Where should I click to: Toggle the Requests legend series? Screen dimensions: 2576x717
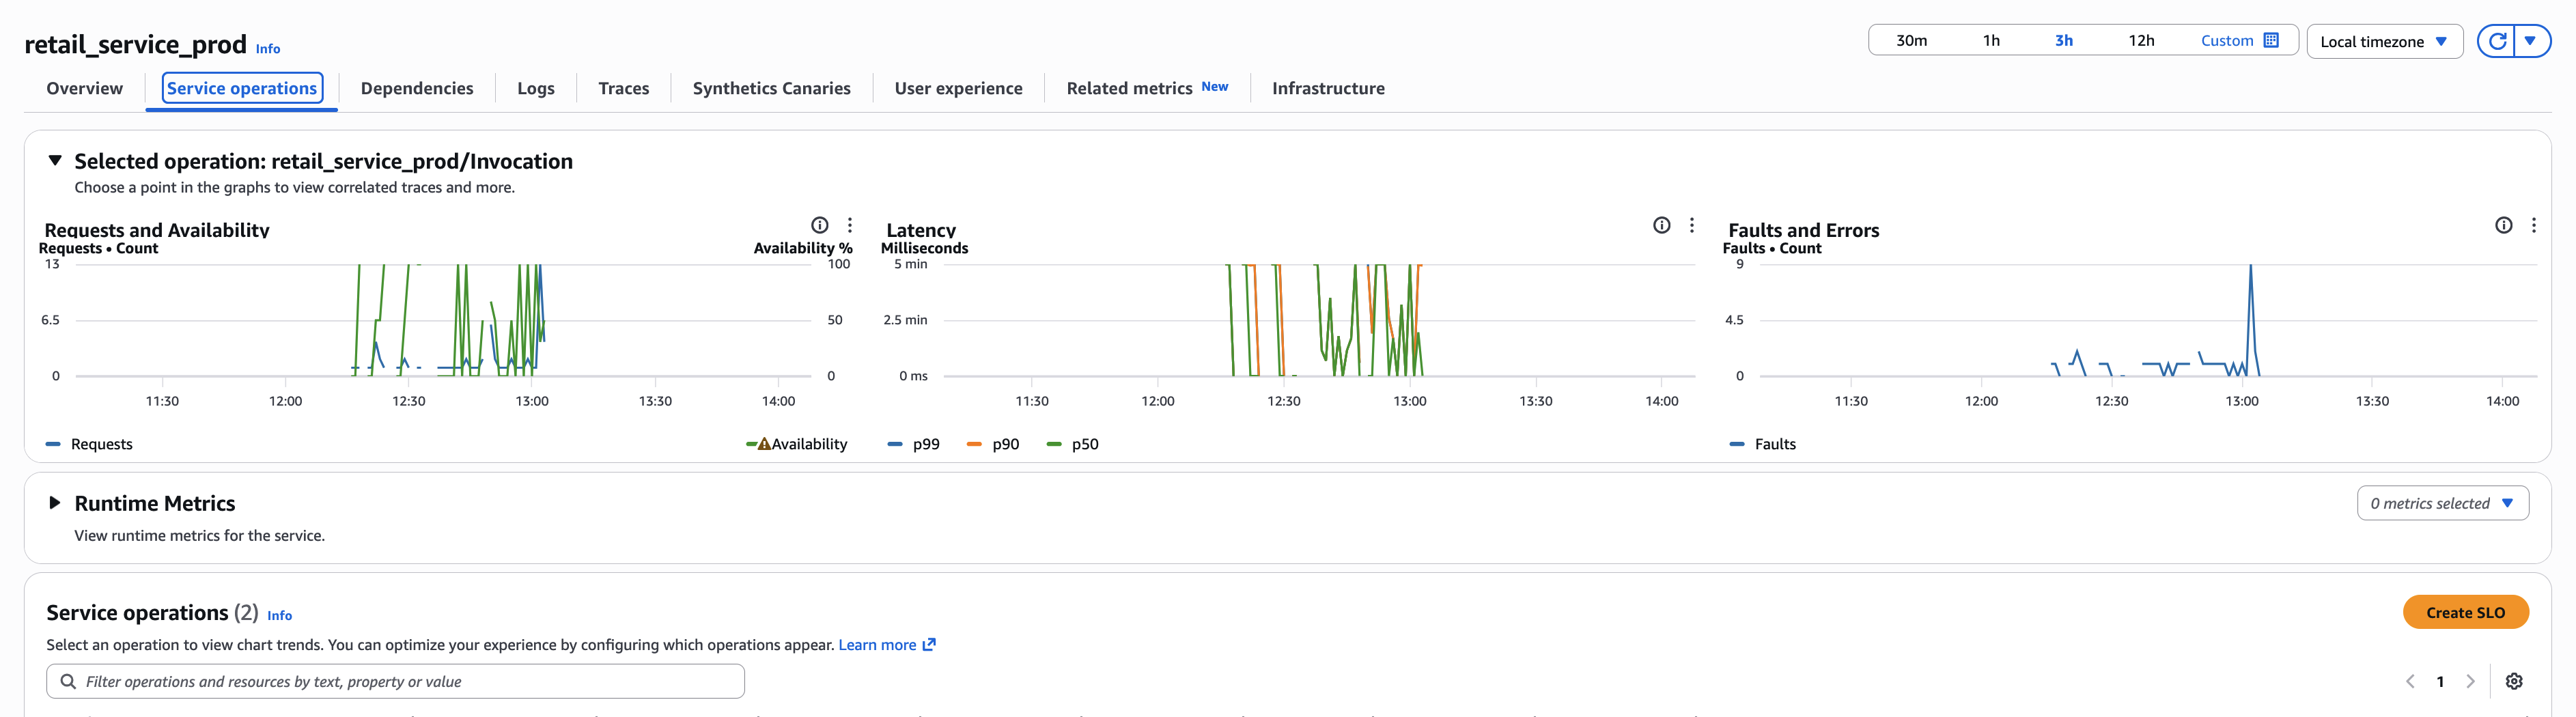click(x=89, y=444)
